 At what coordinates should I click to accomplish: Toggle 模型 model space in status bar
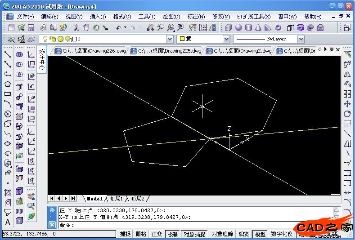pos(260,234)
